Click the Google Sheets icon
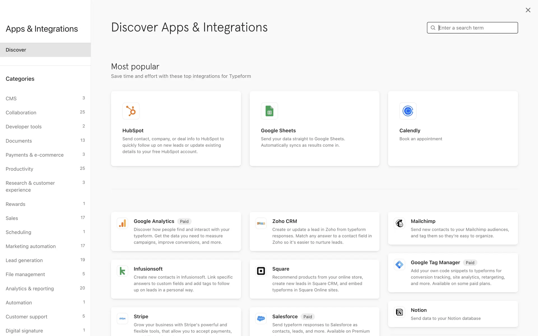 point(269,111)
